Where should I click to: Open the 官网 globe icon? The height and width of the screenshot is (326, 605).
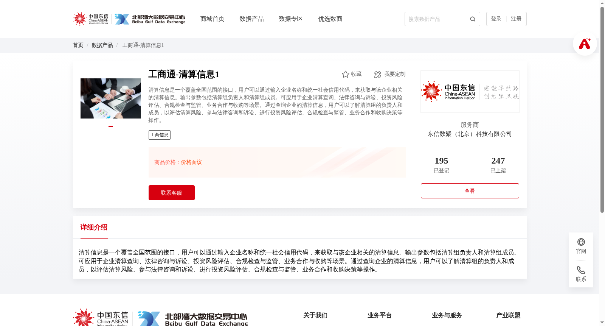tap(581, 242)
